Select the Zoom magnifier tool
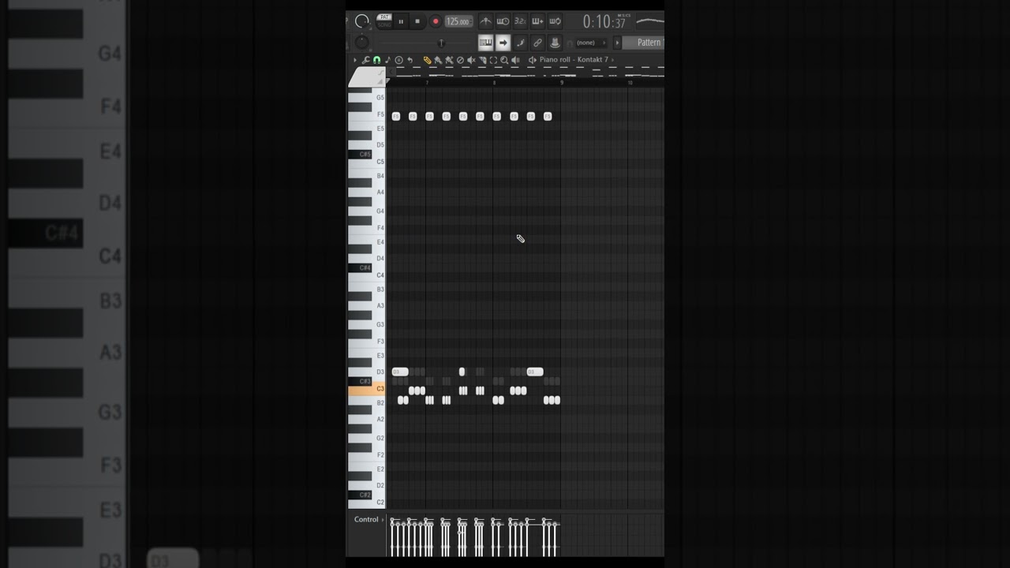The image size is (1010, 568). click(504, 60)
